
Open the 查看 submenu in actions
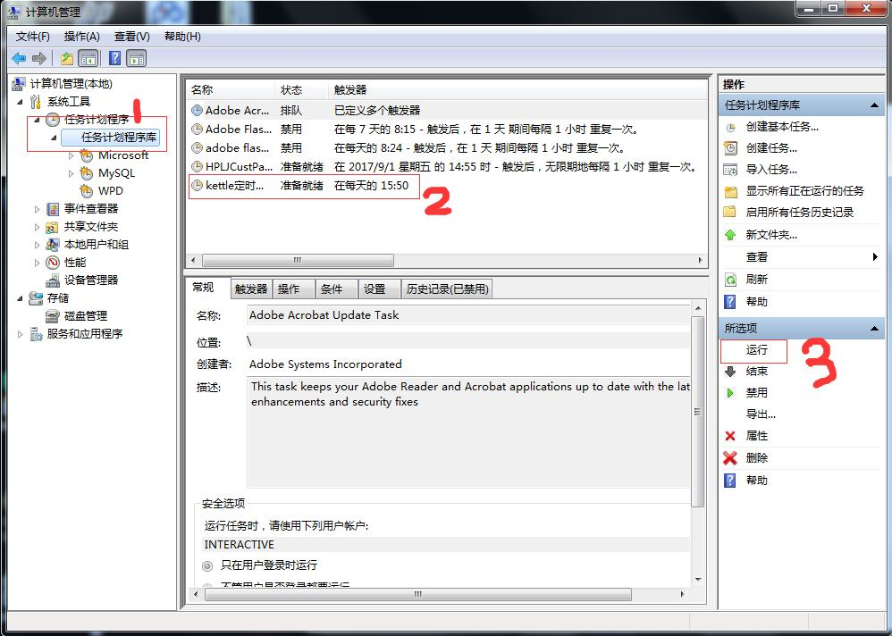pos(801,257)
